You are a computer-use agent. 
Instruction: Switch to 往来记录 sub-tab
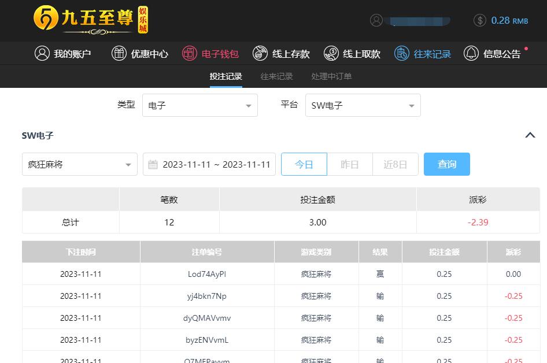[276, 76]
